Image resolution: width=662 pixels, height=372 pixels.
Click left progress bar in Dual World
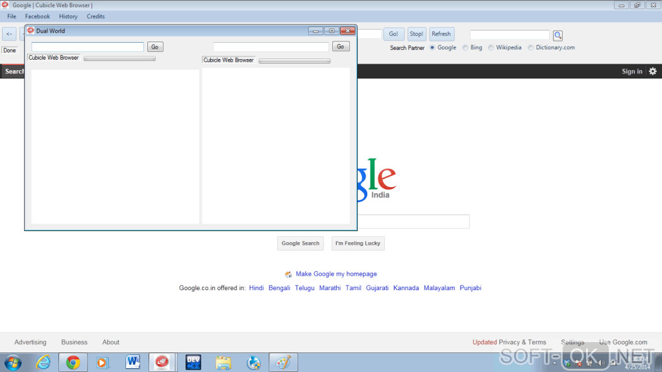[x=119, y=58]
